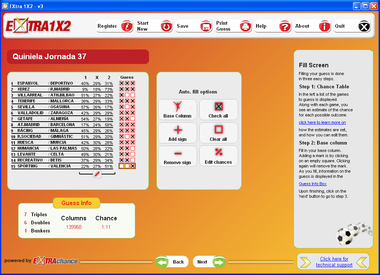Screen dimensions: 380x275
Task: Use the Clear all option
Action: pos(218,133)
